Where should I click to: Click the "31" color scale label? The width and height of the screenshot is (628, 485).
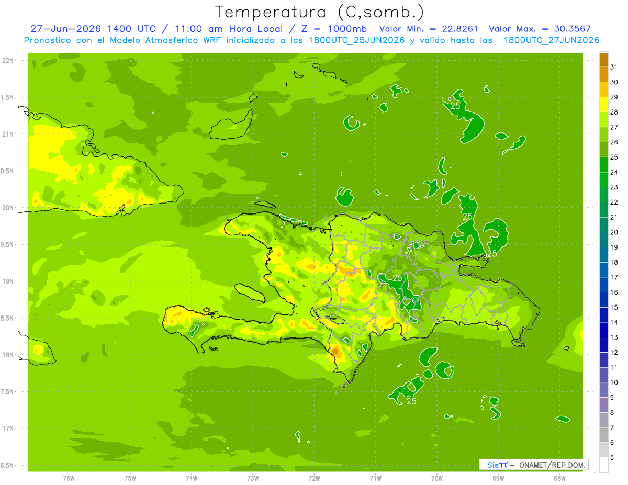click(614, 66)
